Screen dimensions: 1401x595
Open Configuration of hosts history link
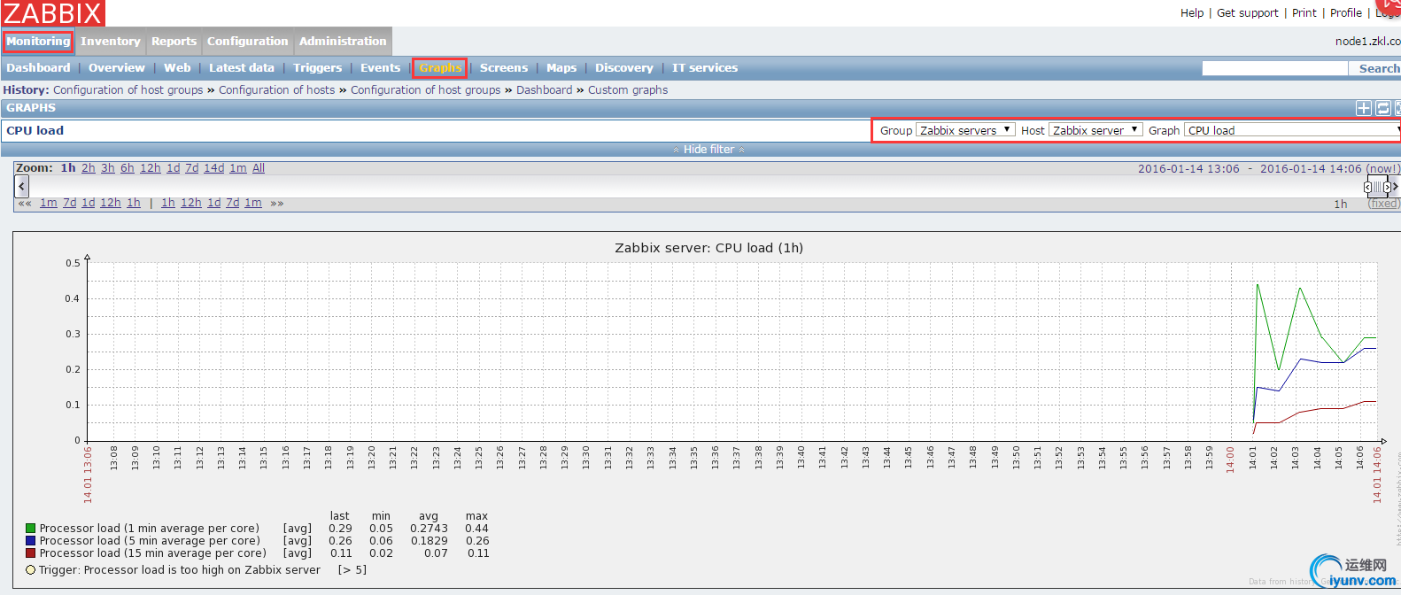point(277,90)
